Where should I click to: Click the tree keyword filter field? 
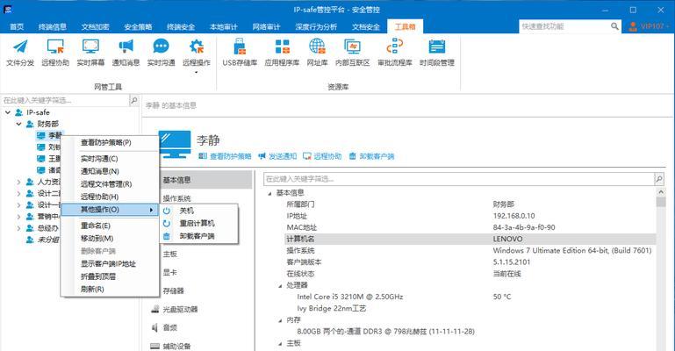65,100
